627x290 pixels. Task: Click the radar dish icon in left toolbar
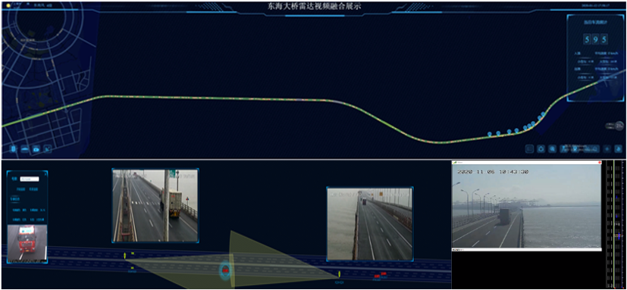coord(48,149)
